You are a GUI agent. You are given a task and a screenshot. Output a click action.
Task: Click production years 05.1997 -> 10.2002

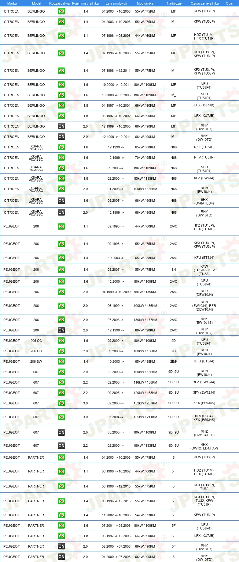[116, 116]
